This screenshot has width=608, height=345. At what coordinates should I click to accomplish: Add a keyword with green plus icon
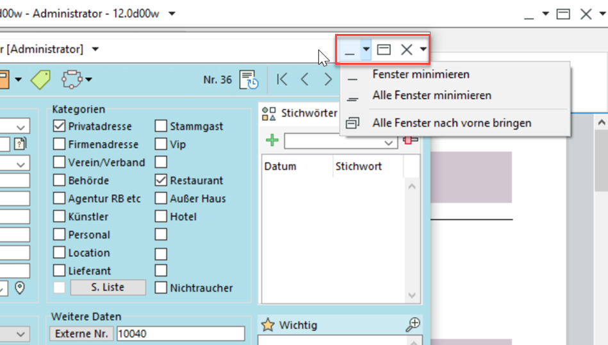[x=272, y=141]
